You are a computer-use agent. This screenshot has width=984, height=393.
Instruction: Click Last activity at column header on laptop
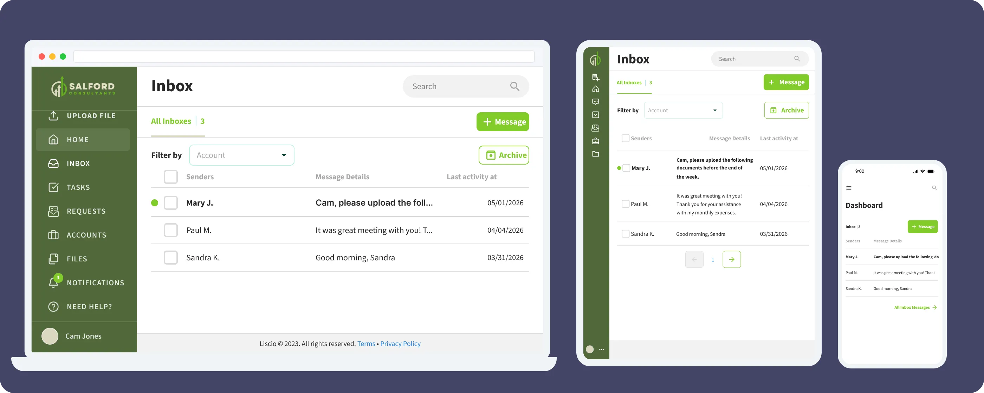point(471,176)
